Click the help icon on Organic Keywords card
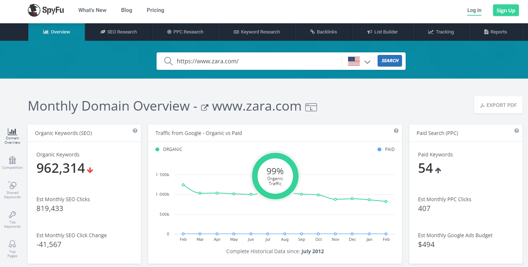This screenshot has width=528, height=267. tap(135, 131)
